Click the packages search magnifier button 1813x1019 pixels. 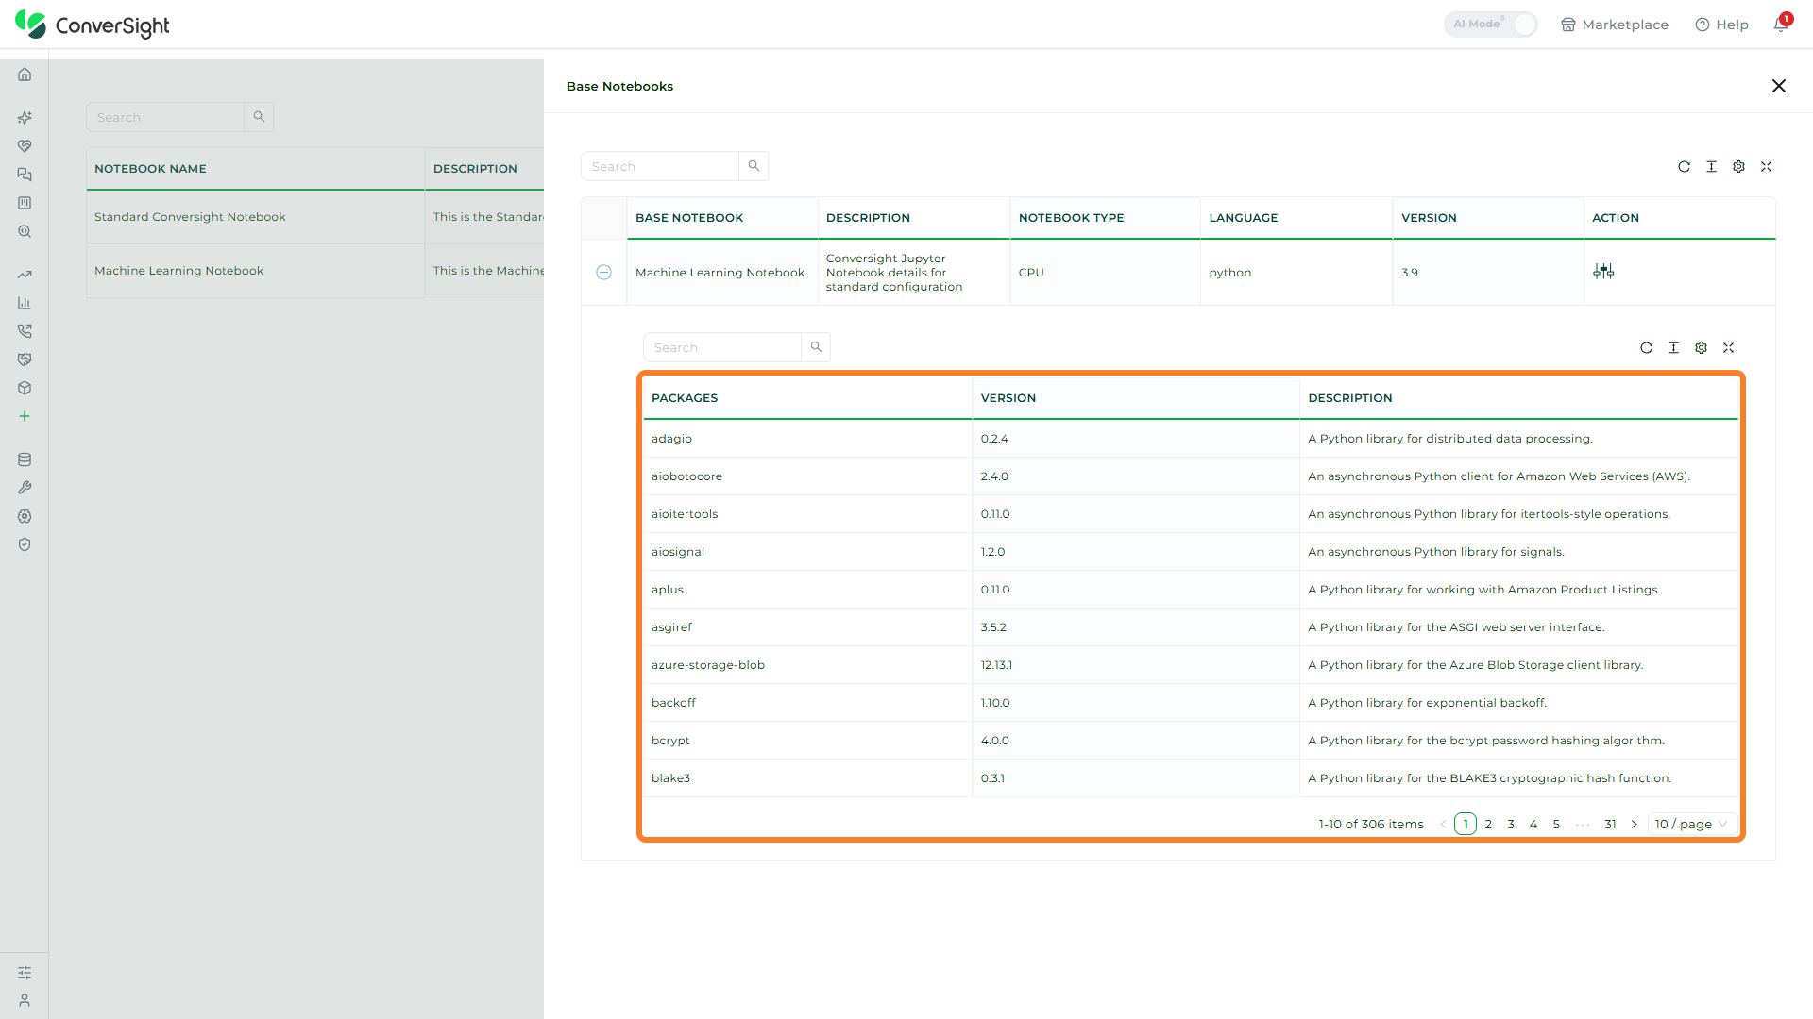point(816,347)
